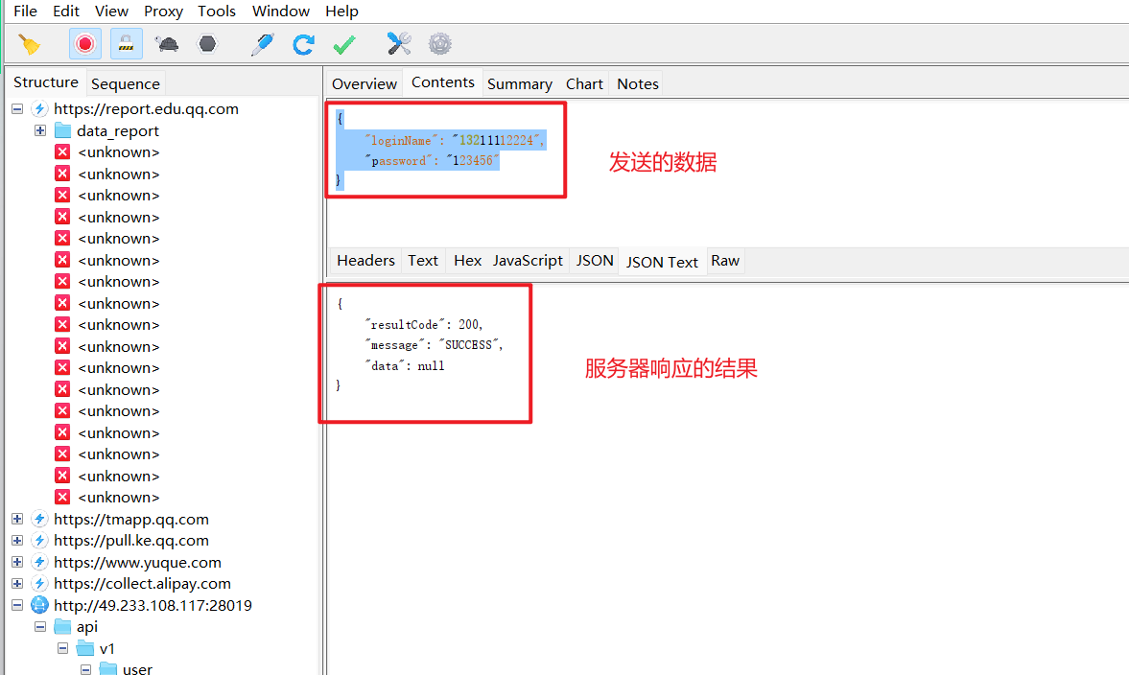Click the Breakpoints hexagon icon
This screenshot has height=675, width=1129.
point(207,45)
